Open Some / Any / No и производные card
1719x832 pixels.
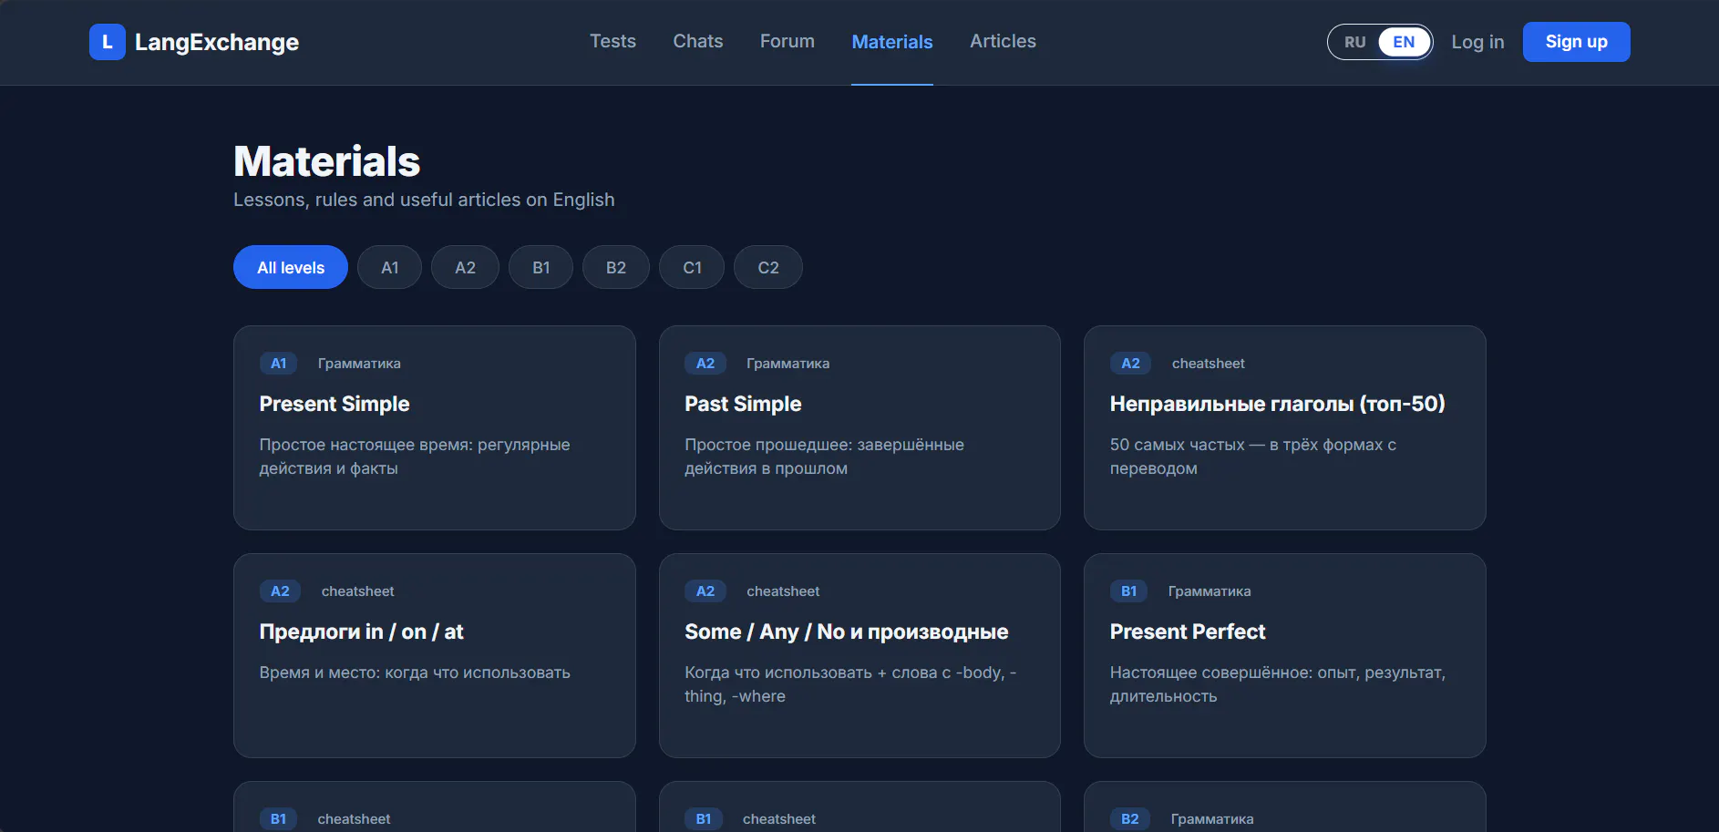click(x=859, y=655)
